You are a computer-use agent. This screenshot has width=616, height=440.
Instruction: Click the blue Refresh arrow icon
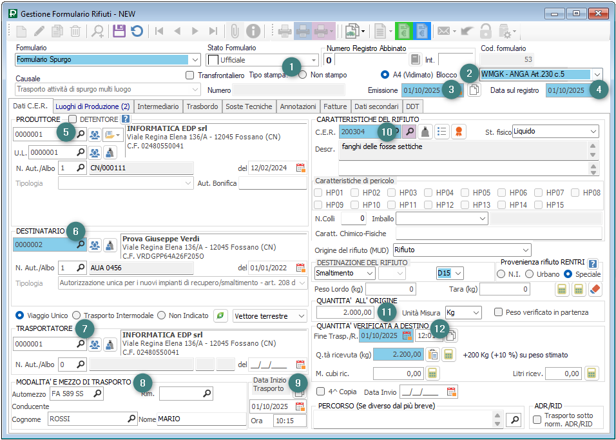(137, 31)
